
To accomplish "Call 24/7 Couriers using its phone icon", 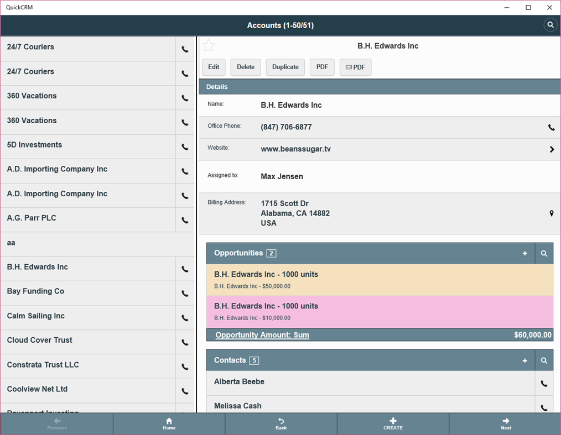I will coord(185,49).
